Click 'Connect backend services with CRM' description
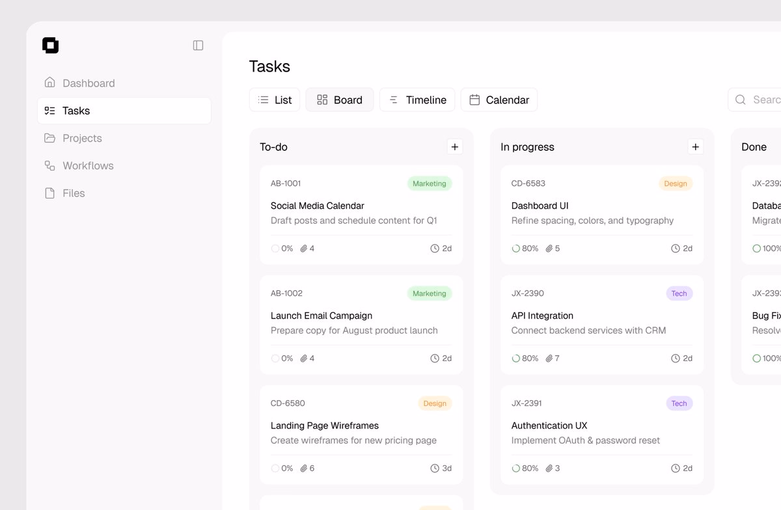 click(x=589, y=330)
